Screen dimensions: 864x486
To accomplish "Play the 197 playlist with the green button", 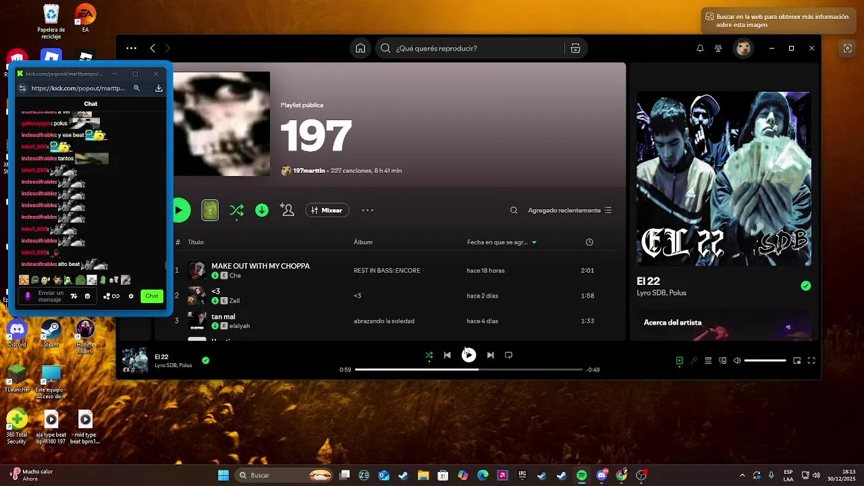I will point(179,210).
